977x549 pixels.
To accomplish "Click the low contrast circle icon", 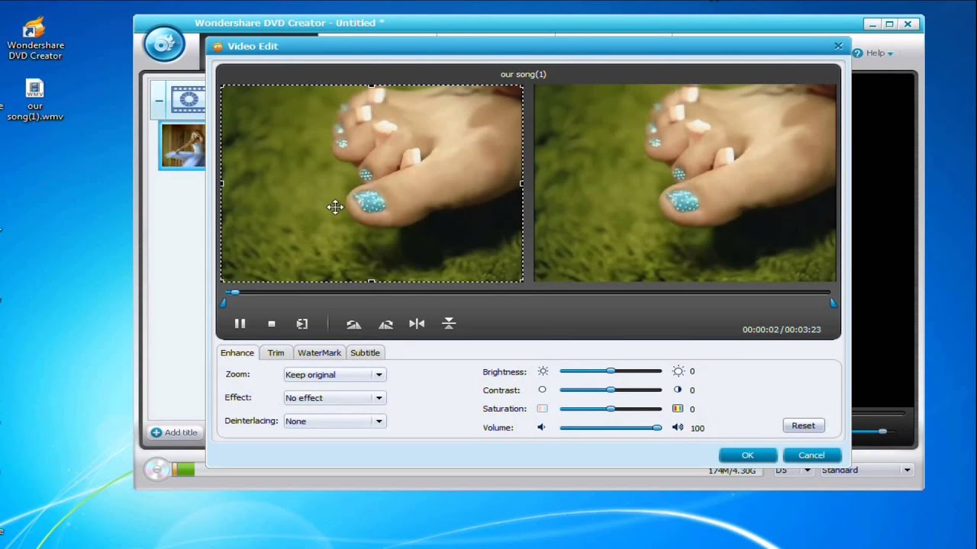I will tap(542, 390).
